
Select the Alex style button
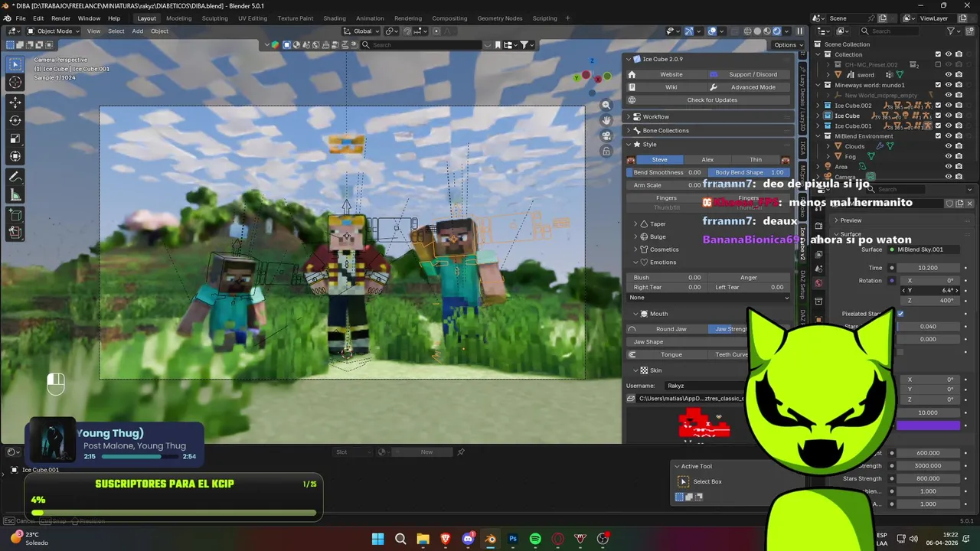(x=707, y=159)
